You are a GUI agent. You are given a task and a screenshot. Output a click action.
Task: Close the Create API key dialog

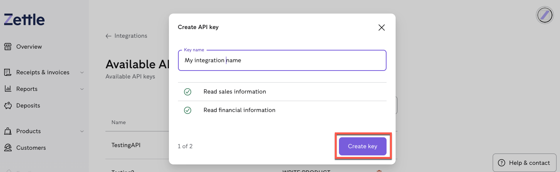(x=381, y=28)
